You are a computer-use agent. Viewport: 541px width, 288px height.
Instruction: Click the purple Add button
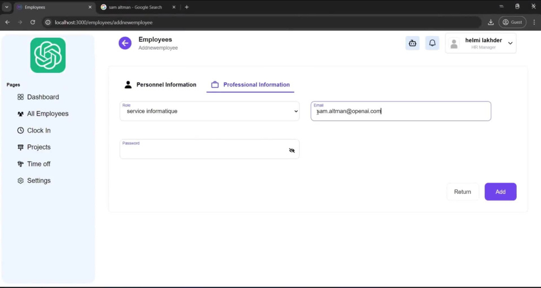click(x=500, y=192)
